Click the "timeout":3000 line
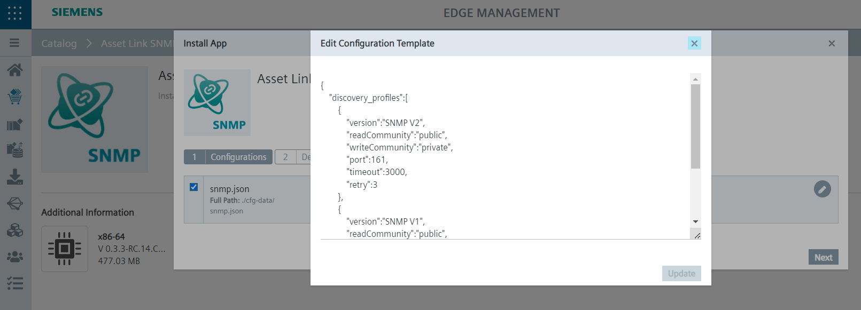 pyautogui.click(x=377, y=172)
